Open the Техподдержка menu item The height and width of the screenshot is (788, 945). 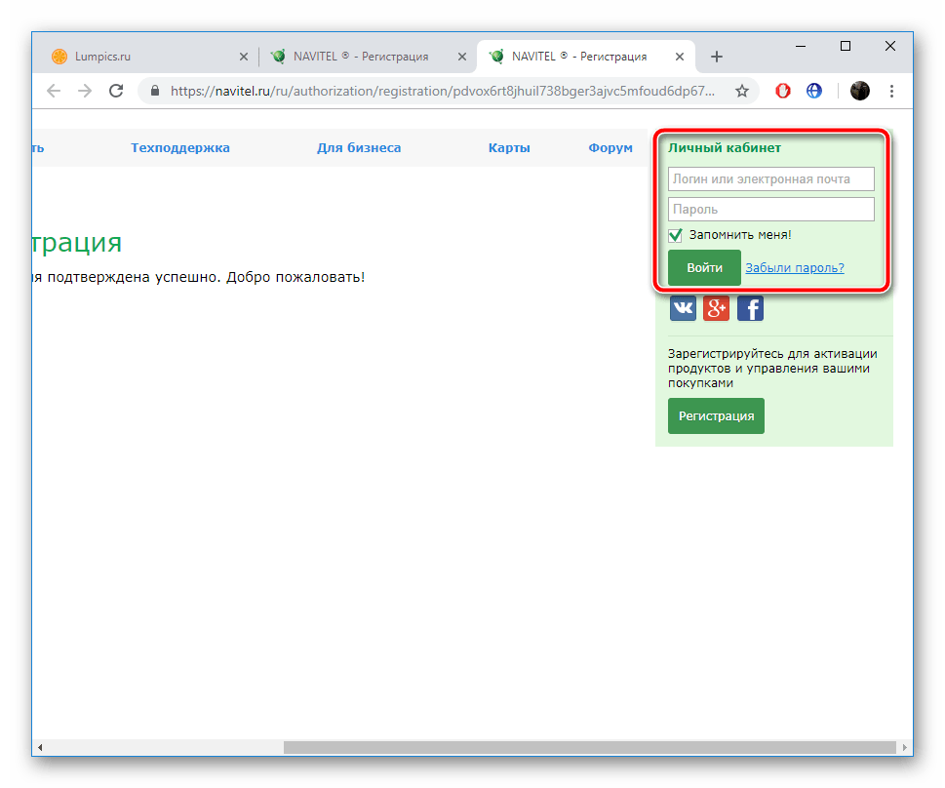click(180, 148)
